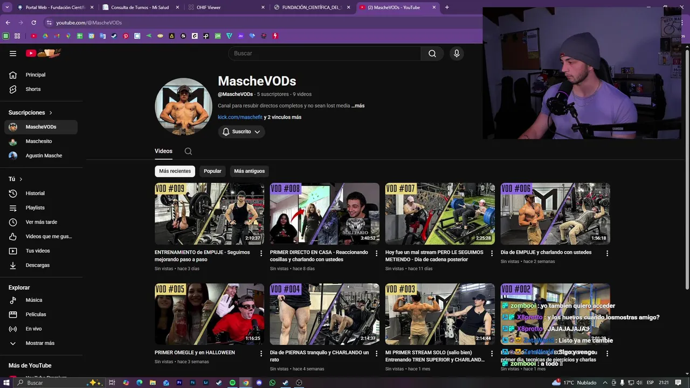This screenshot has width=690, height=388.
Task: Open the volume control in system tray
Action: pos(639,383)
